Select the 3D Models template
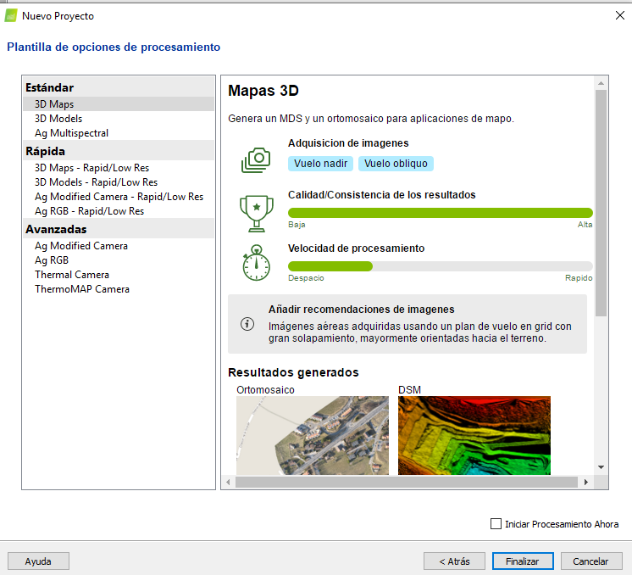The width and height of the screenshot is (632, 575). click(119, 119)
